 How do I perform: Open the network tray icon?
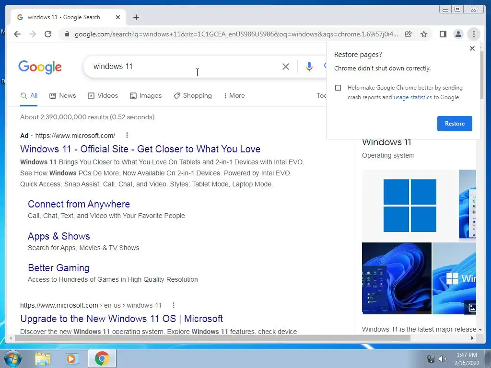click(x=431, y=359)
